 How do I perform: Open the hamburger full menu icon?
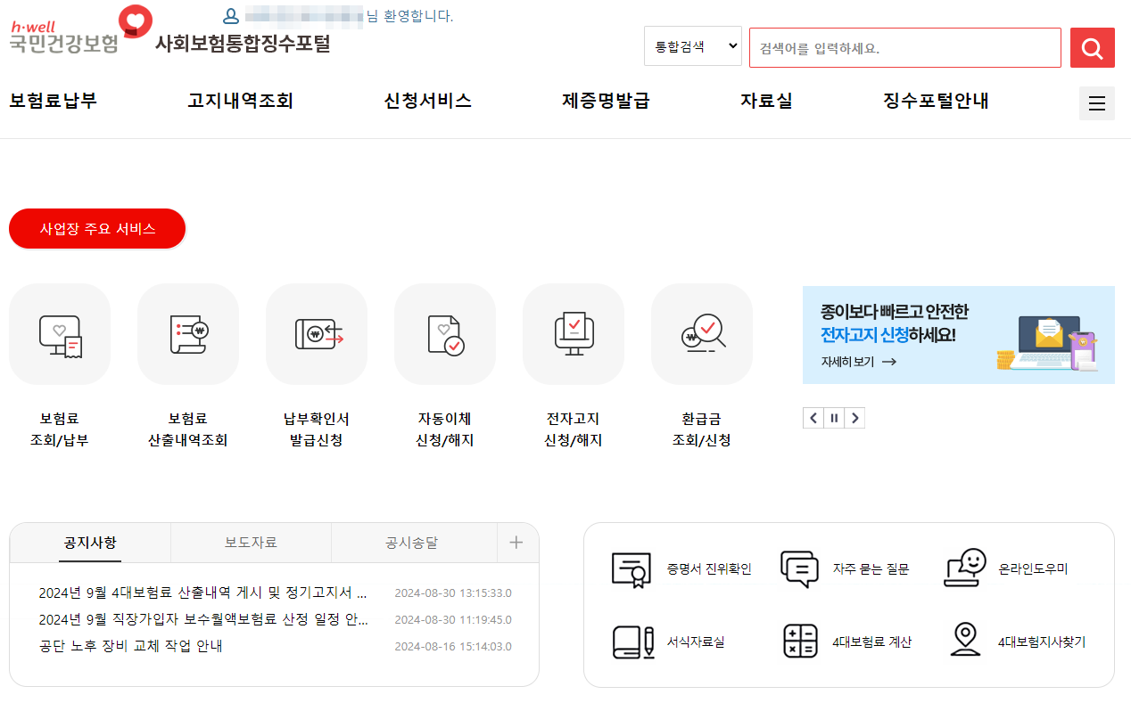tap(1097, 103)
